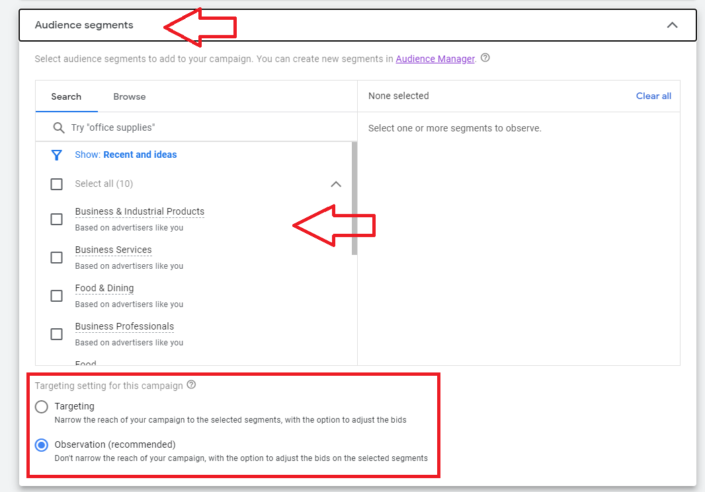
Task: Collapse the Audience segments section chevron
Action: [672, 25]
